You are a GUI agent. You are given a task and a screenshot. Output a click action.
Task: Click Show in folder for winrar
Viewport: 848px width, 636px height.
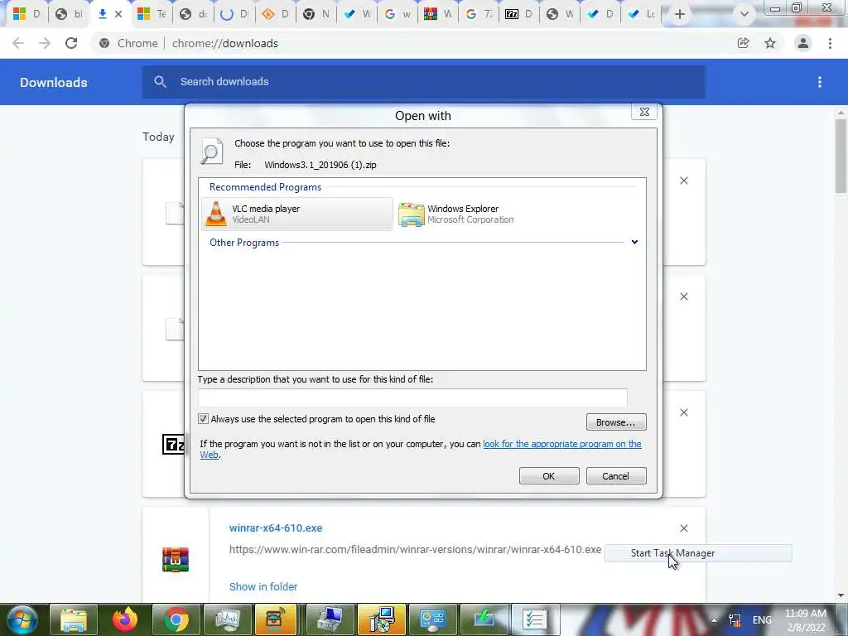point(263,587)
